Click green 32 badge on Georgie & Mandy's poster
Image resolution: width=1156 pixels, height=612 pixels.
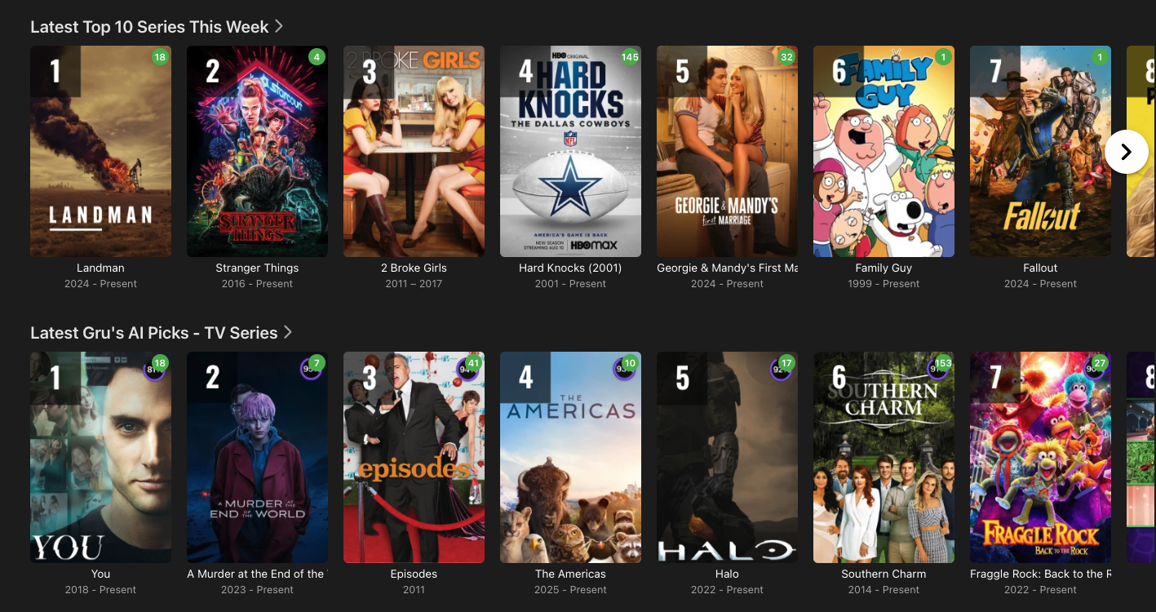tap(786, 57)
